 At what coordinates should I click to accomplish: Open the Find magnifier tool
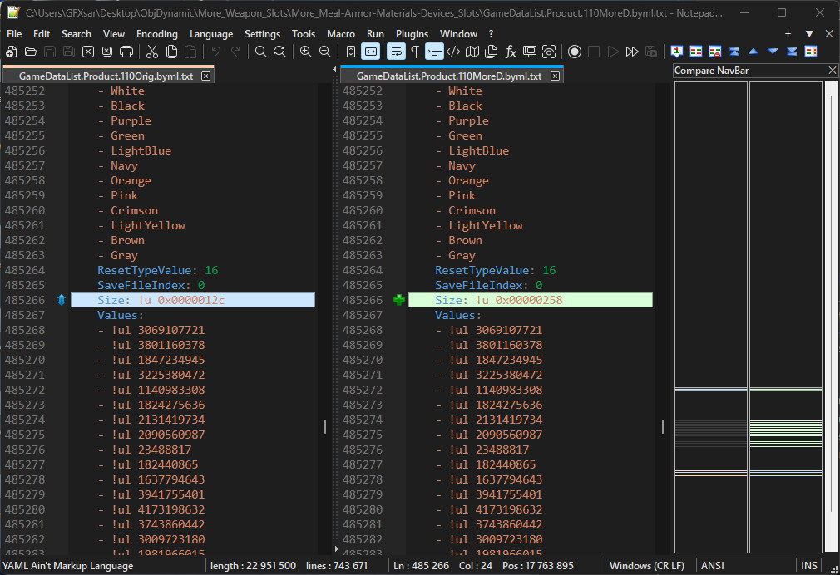[261, 52]
